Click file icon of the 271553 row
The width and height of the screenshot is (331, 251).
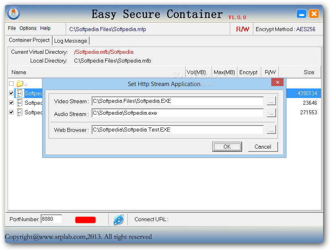(20, 112)
